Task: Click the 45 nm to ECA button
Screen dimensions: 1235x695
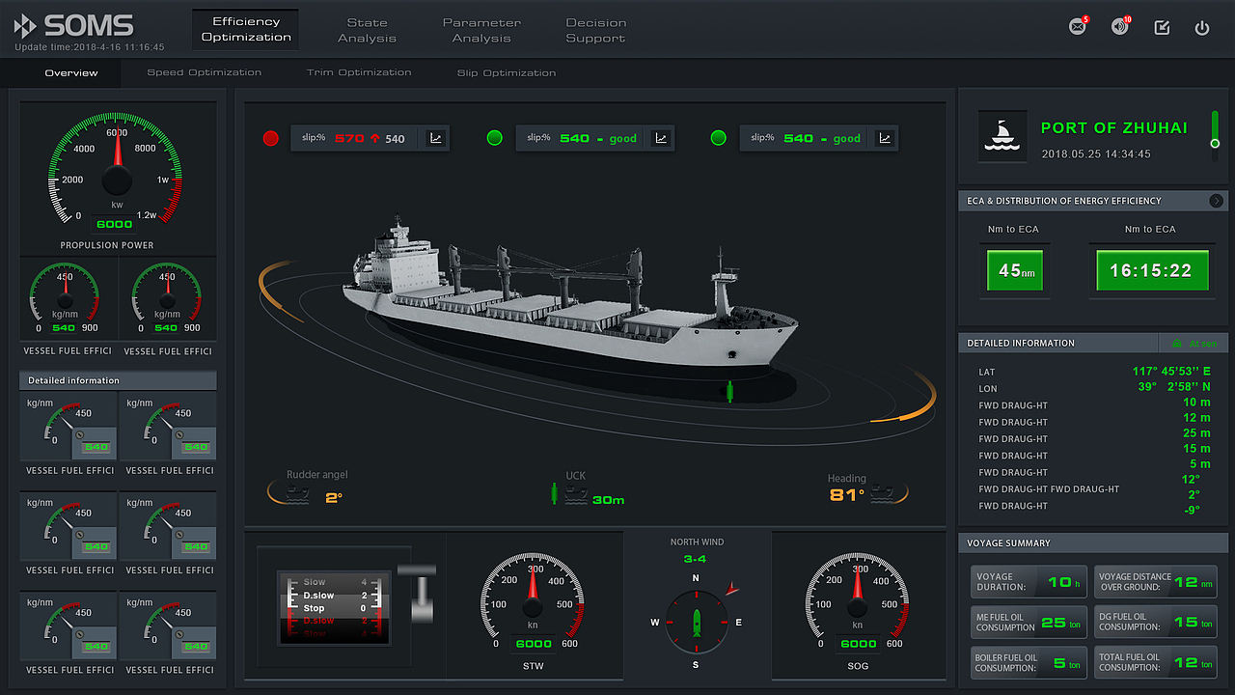Action: (1015, 270)
